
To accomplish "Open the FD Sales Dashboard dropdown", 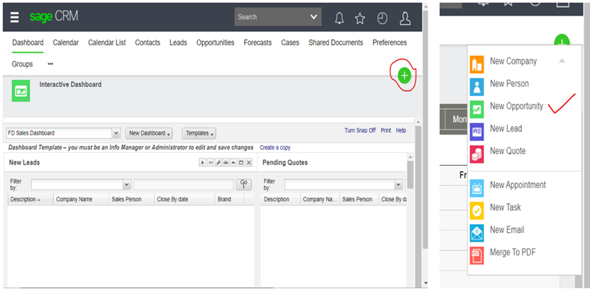I will tap(116, 133).
